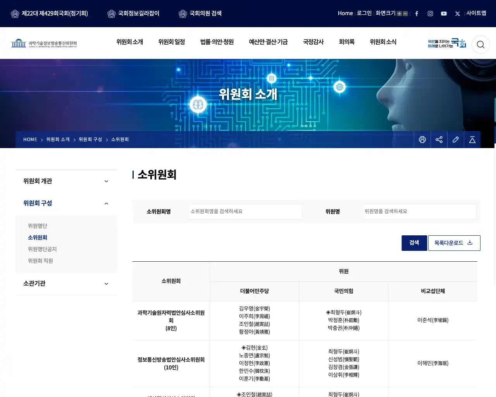Click the pencil edit icon
The height and width of the screenshot is (397, 496).
[456, 140]
